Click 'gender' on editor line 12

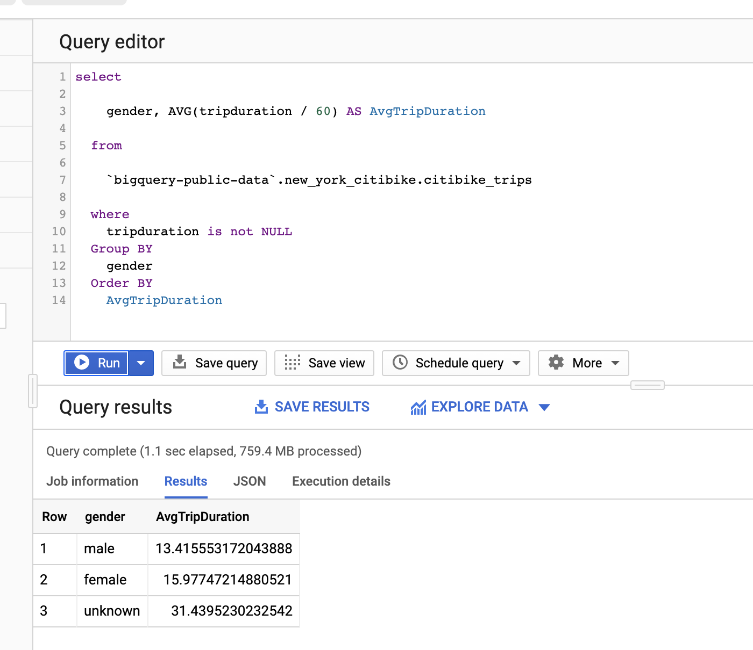click(130, 266)
